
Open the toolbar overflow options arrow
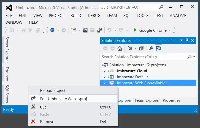174,30
